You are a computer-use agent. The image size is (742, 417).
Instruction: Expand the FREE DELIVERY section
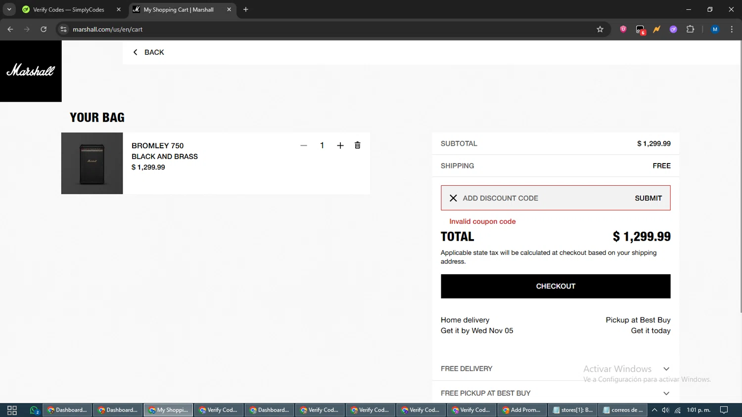pos(556,369)
